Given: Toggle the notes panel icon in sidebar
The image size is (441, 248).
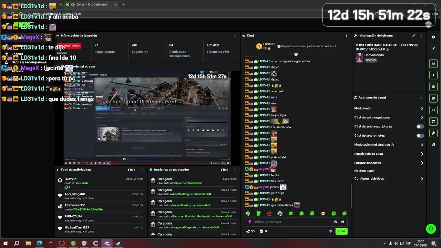Looking at the screenshot, I should pos(433,87).
